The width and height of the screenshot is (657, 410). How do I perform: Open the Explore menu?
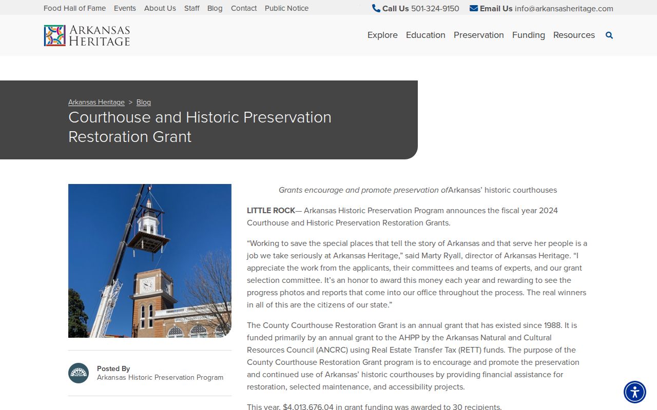click(x=382, y=35)
